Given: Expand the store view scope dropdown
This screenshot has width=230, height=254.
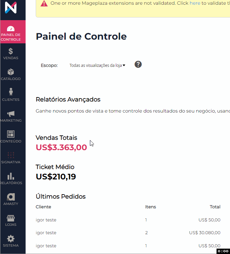Looking at the screenshot, I should [97, 66].
